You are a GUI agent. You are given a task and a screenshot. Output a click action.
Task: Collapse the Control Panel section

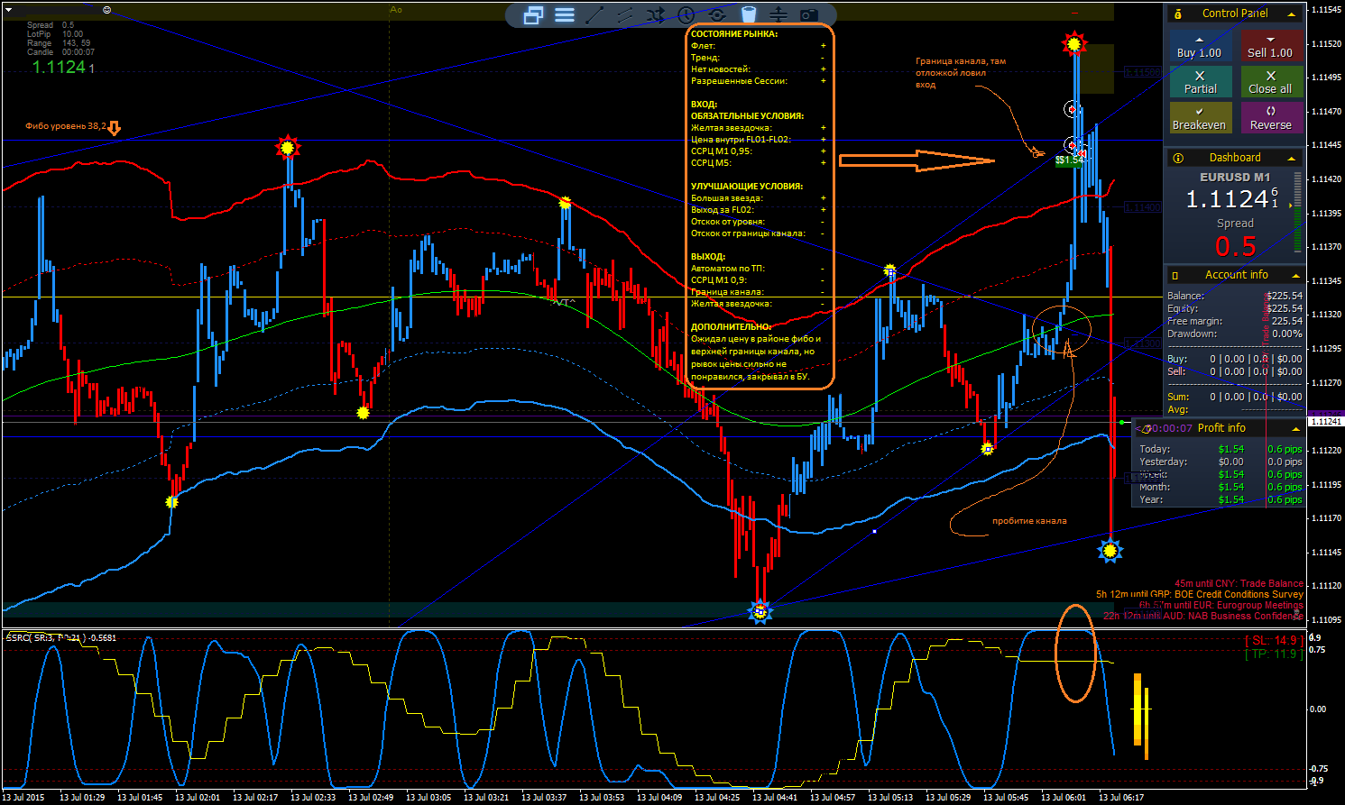[x=1291, y=14]
